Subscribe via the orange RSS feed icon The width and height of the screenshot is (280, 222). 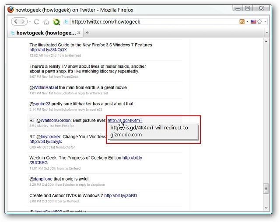[x=242, y=22]
